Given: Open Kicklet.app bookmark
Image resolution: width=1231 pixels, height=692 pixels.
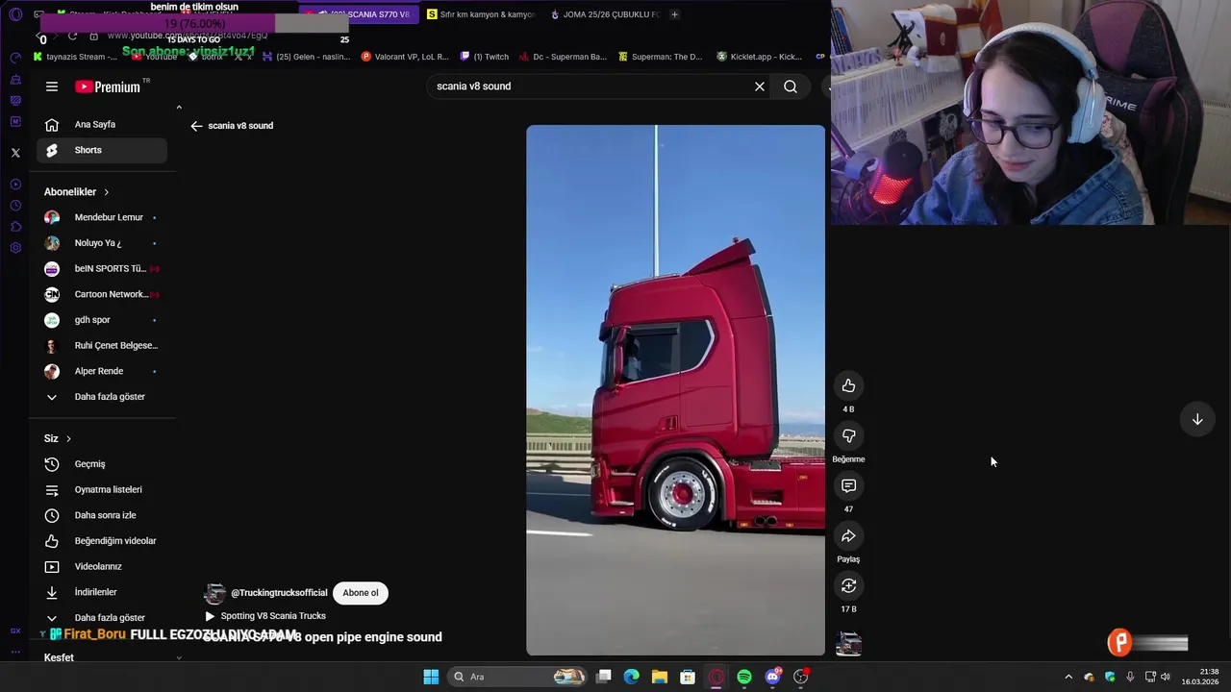Looking at the screenshot, I should (760, 57).
